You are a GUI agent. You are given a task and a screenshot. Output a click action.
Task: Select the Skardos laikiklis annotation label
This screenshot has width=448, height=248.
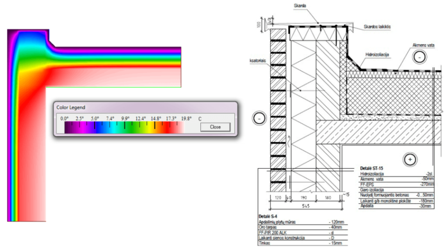coord(377,27)
